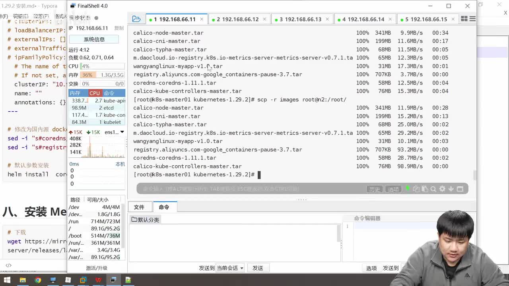509x286 pixels.
Task: Open the FinalShell icon in taskbar
Action: (113, 280)
